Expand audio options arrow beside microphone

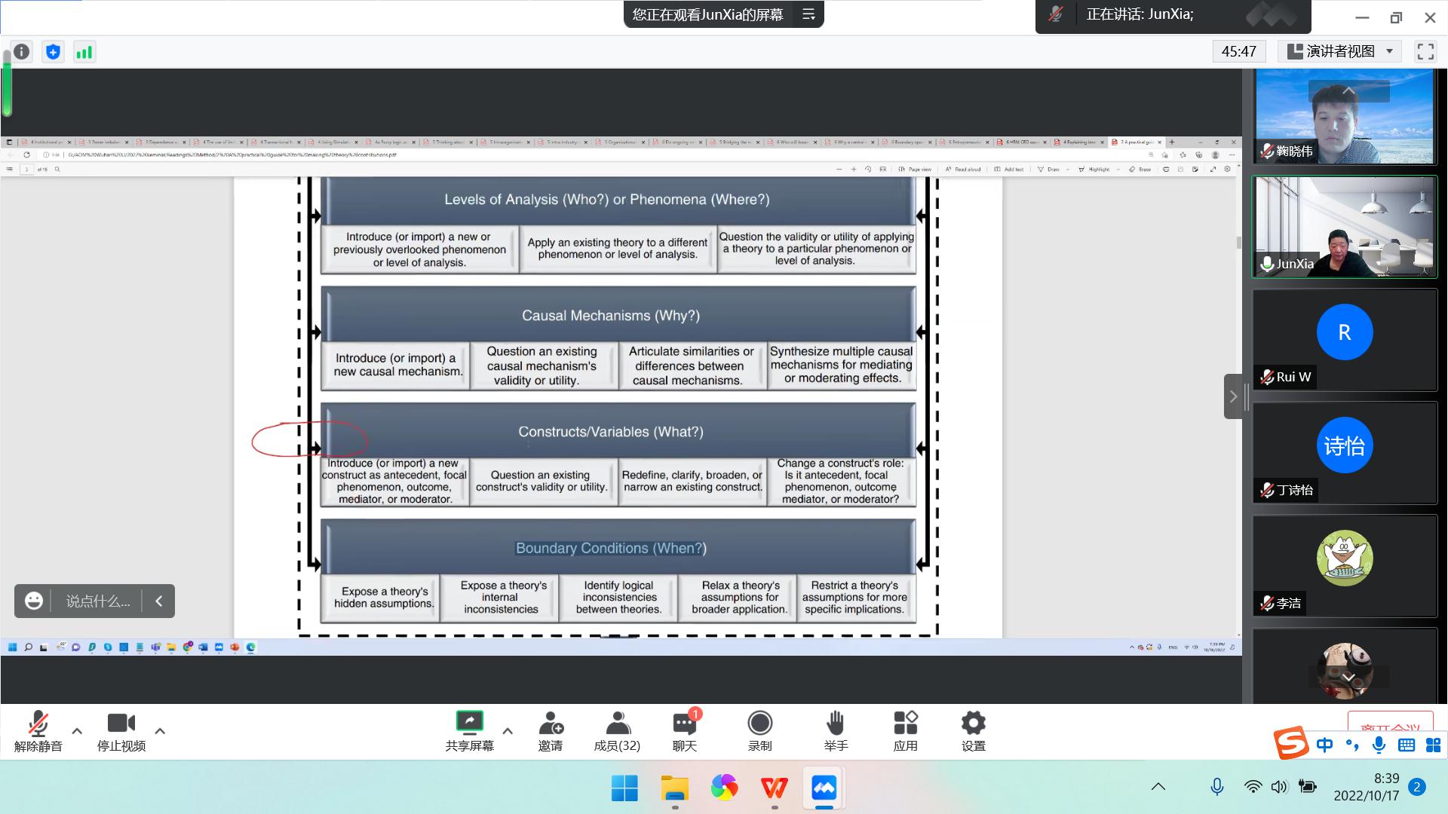(x=77, y=730)
